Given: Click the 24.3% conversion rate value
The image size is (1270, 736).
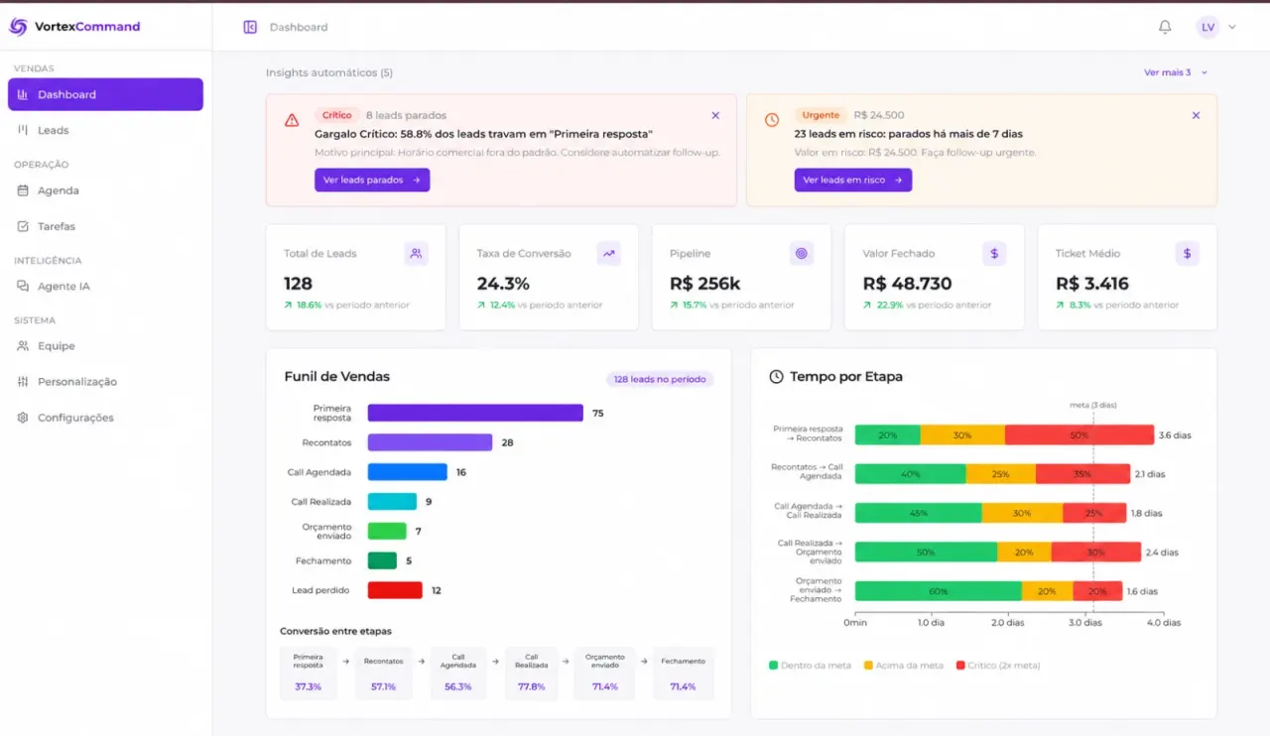Looking at the screenshot, I should (x=503, y=284).
